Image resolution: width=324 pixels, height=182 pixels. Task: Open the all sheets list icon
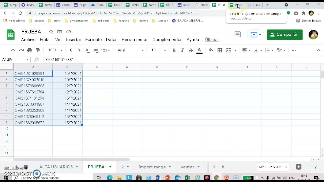(26, 167)
